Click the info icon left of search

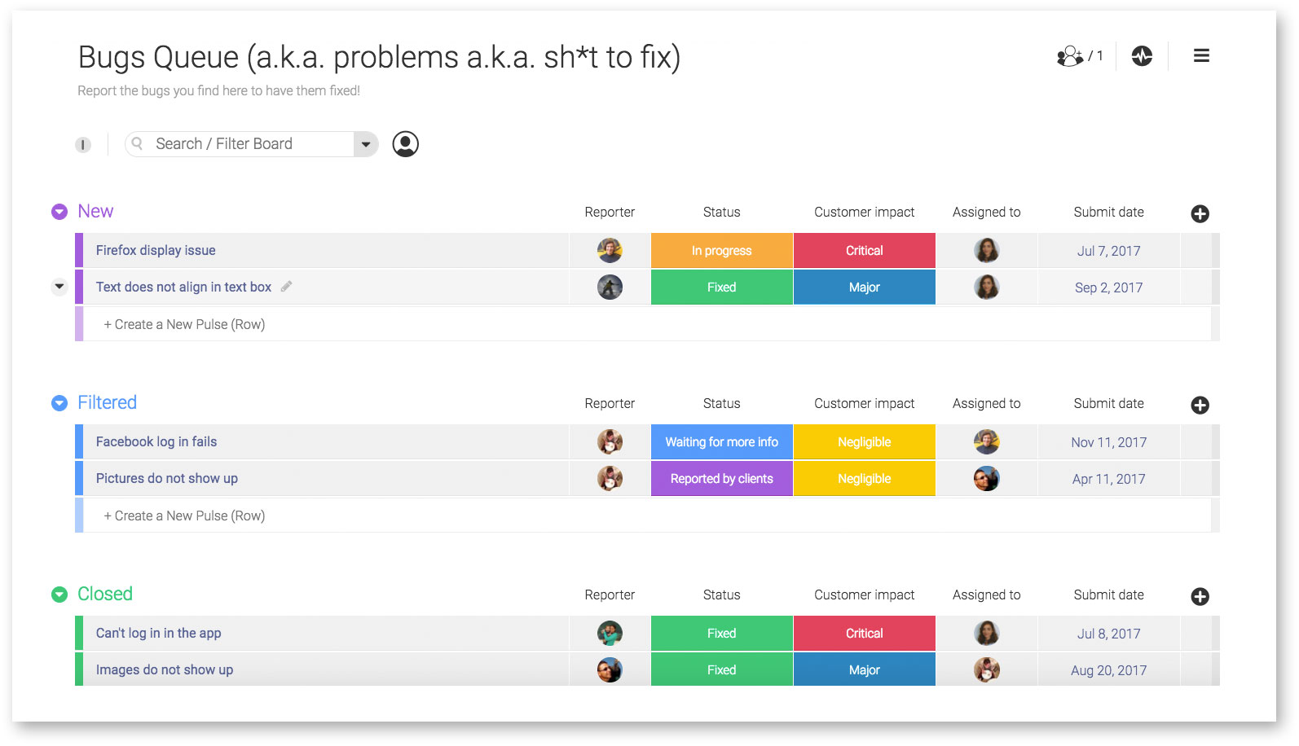[83, 145]
